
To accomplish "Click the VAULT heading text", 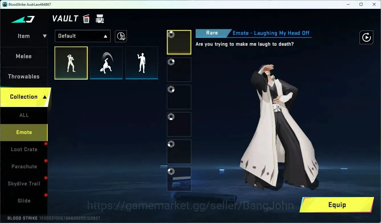I will point(65,19).
